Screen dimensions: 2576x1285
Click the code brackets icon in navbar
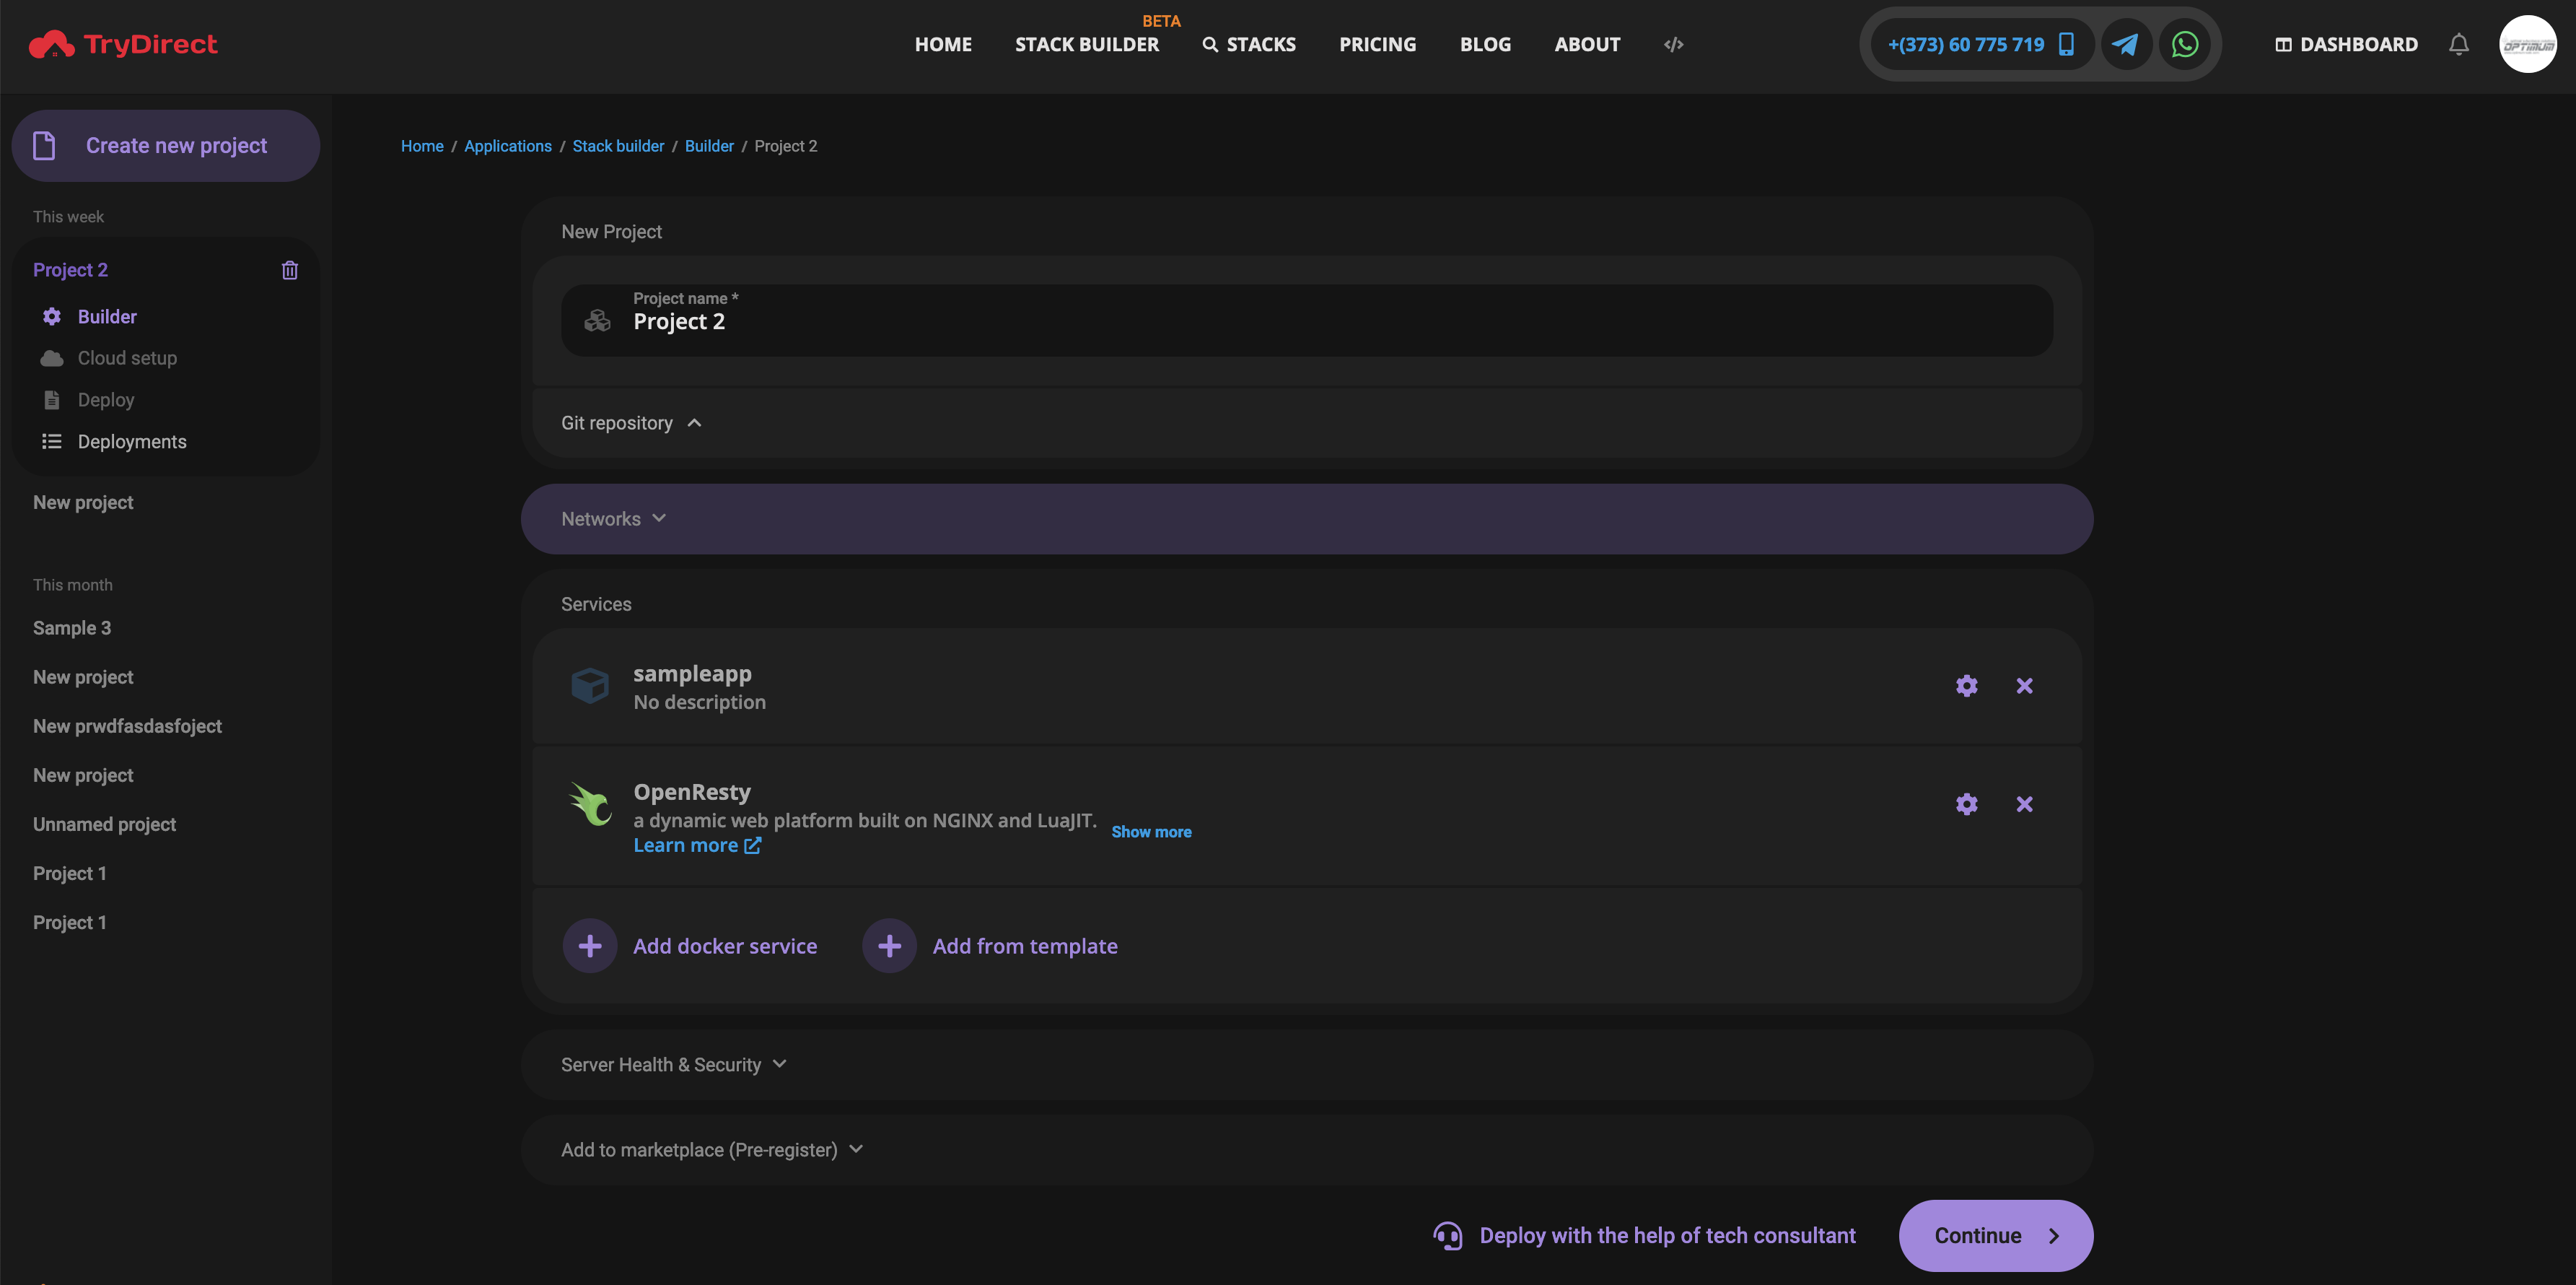[1673, 44]
